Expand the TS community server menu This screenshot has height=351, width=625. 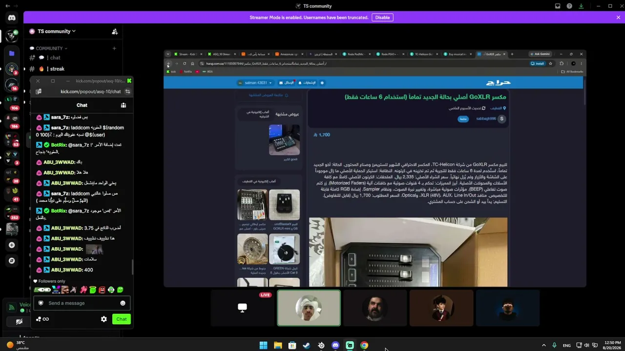pos(57,31)
